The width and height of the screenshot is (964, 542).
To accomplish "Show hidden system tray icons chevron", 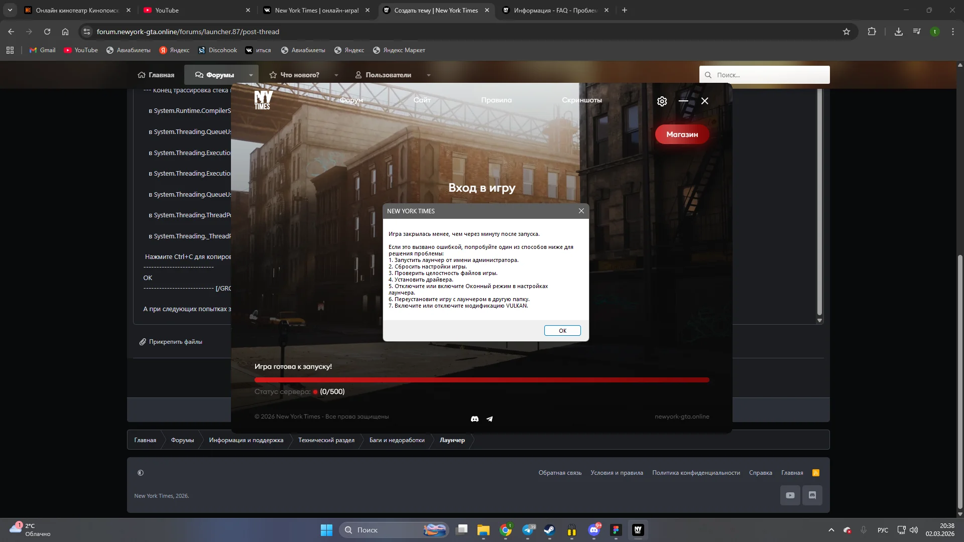I will click(831, 530).
